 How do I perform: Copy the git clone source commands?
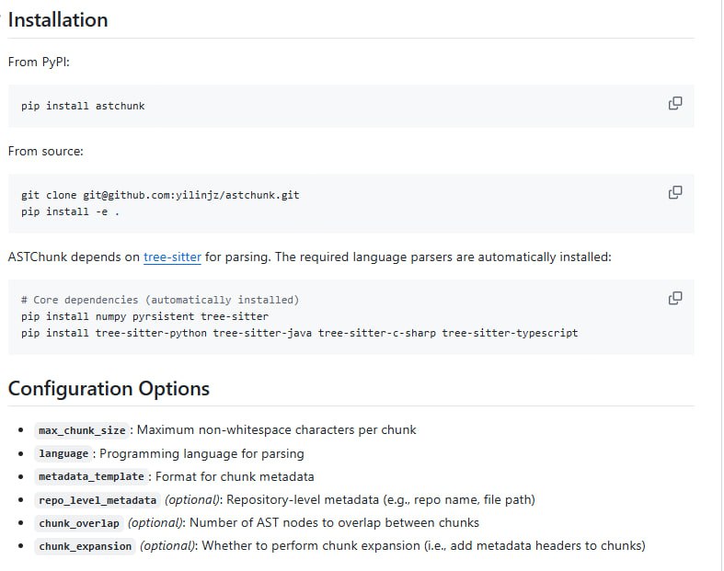click(674, 192)
